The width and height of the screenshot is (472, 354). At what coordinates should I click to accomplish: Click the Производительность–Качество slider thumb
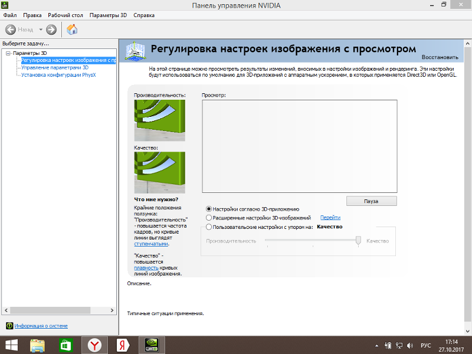[358, 240]
